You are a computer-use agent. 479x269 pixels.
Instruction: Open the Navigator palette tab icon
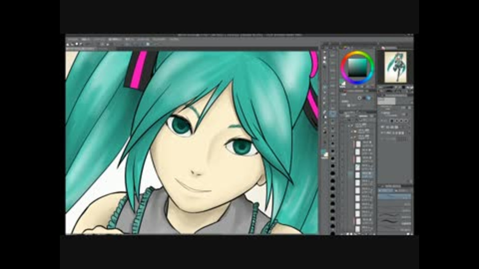pos(383,48)
